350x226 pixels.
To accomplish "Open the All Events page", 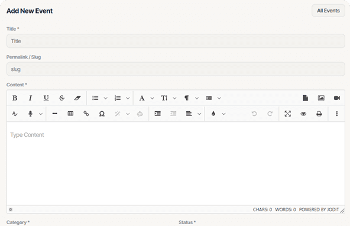I will (x=328, y=11).
